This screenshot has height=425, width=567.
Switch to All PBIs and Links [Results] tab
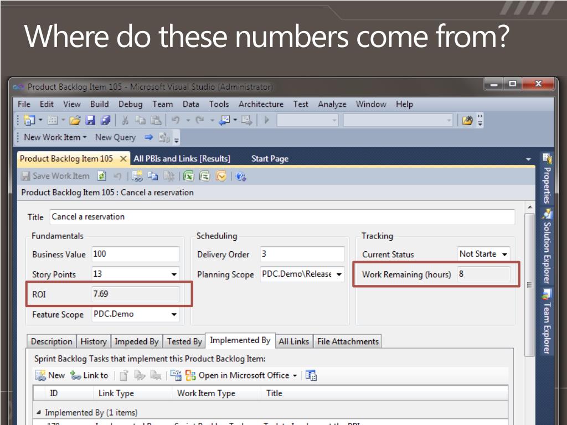[x=182, y=159]
